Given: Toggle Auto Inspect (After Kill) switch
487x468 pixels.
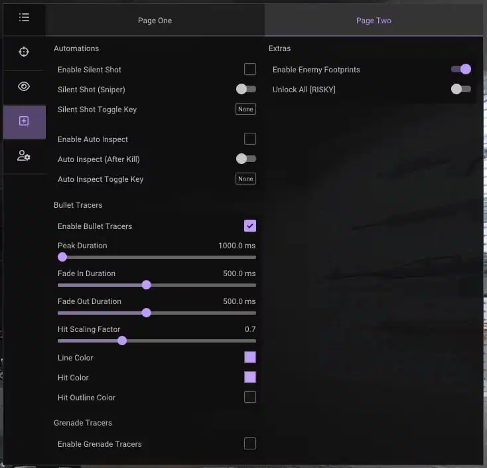Looking at the screenshot, I should (x=246, y=159).
